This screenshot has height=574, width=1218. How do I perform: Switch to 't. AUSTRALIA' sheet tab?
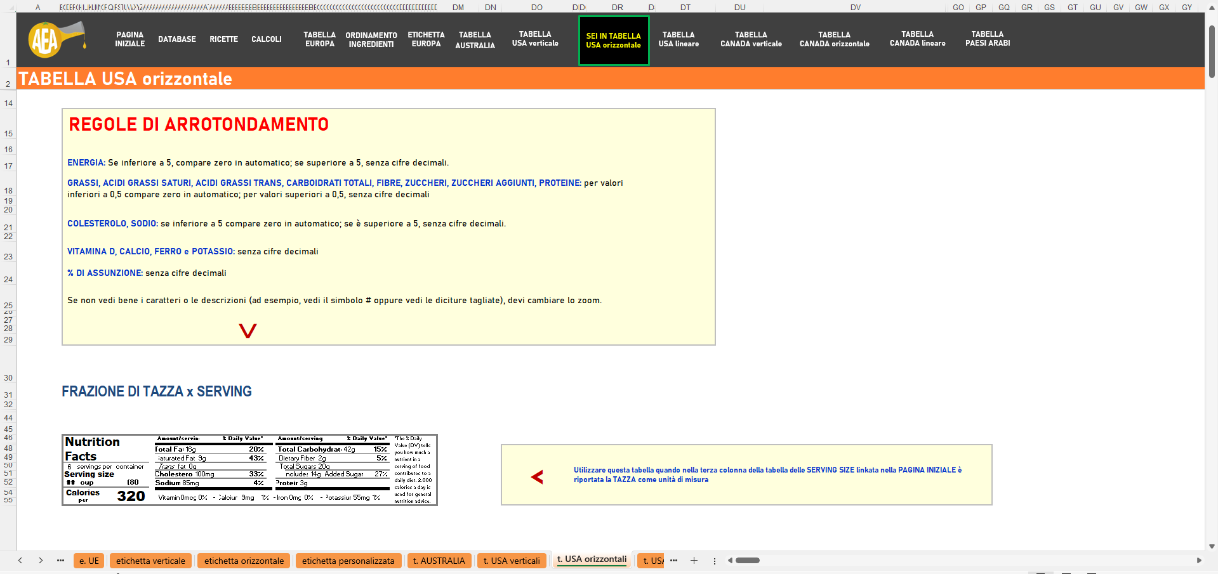(439, 561)
